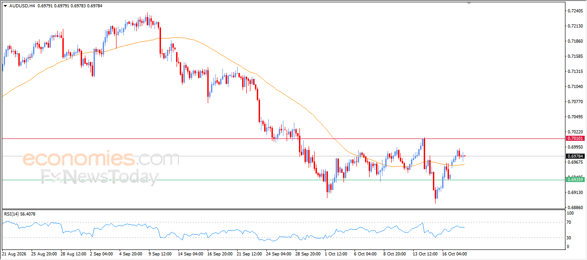Click the 2 Sep 04:00 time label
587x260 pixels.
[102, 254]
